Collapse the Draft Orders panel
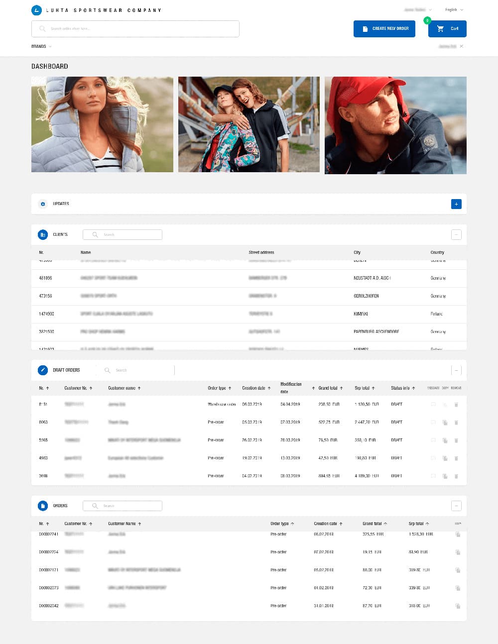This screenshot has width=498, height=644. coord(456,370)
